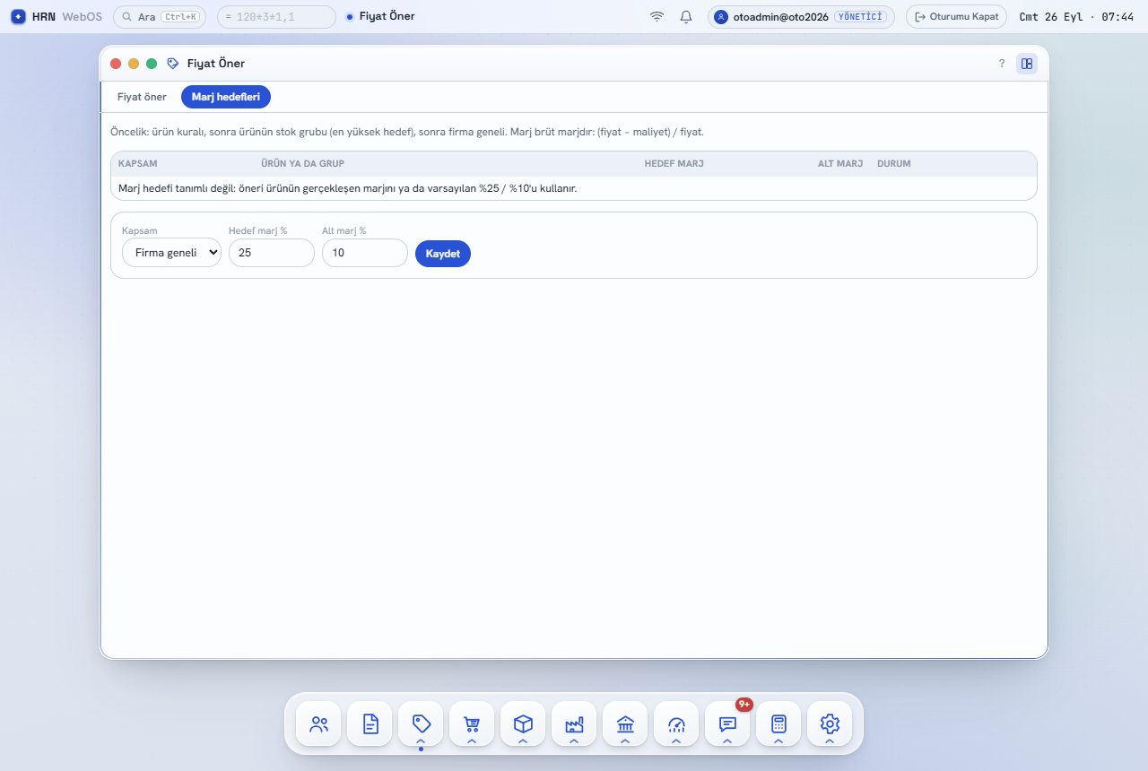Image resolution: width=1148 pixels, height=771 pixels.
Task: Open the calculator dock icon
Action: coord(778,723)
